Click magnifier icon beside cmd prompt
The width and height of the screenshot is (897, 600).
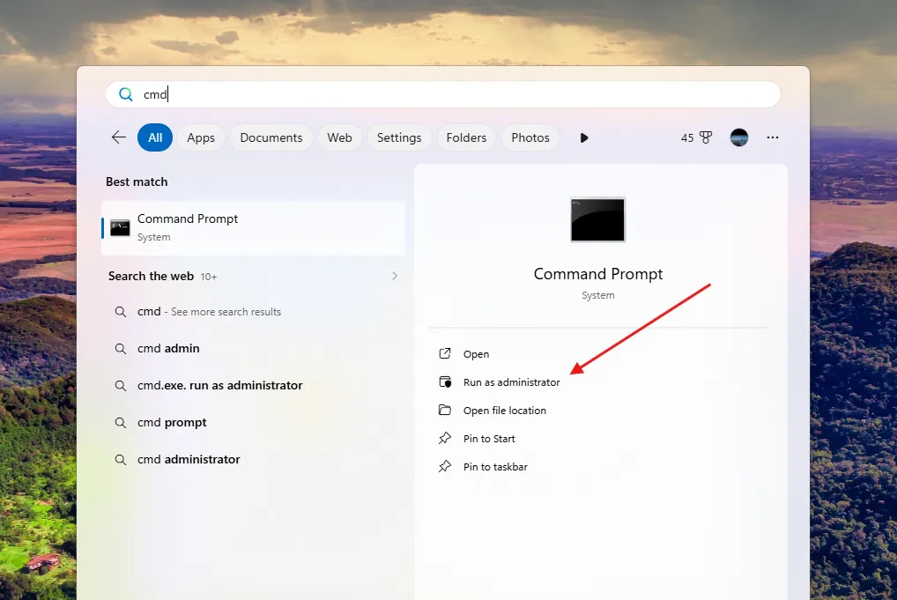[120, 423]
